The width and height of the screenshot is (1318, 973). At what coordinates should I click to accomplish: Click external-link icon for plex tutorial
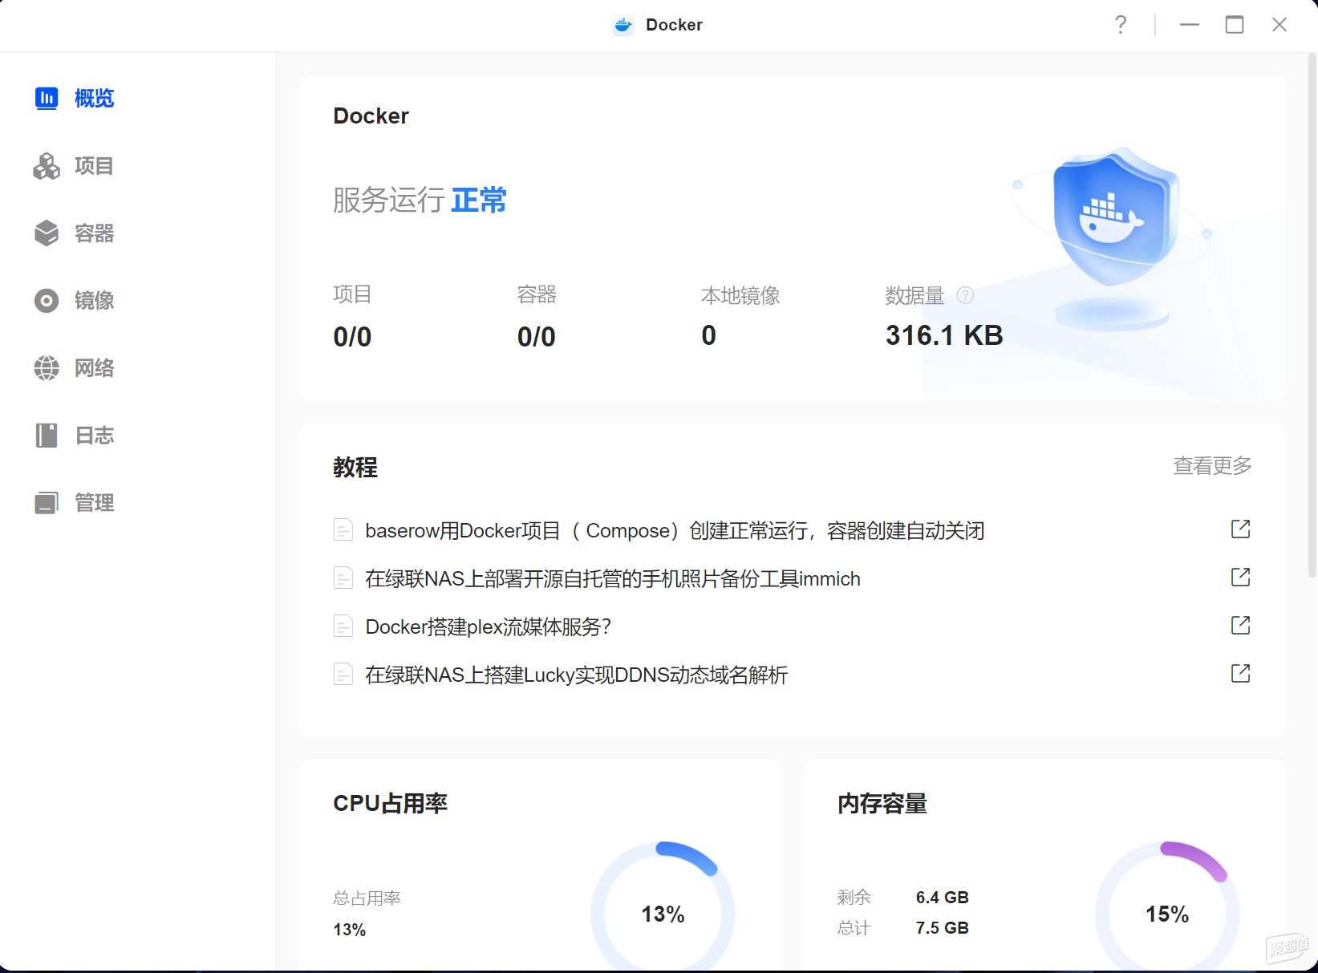pyautogui.click(x=1241, y=626)
